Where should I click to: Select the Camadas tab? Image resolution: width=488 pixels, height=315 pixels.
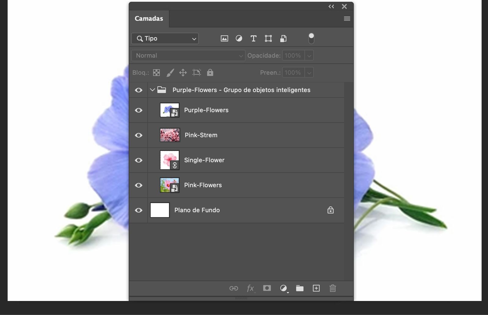tap(149, 19)
